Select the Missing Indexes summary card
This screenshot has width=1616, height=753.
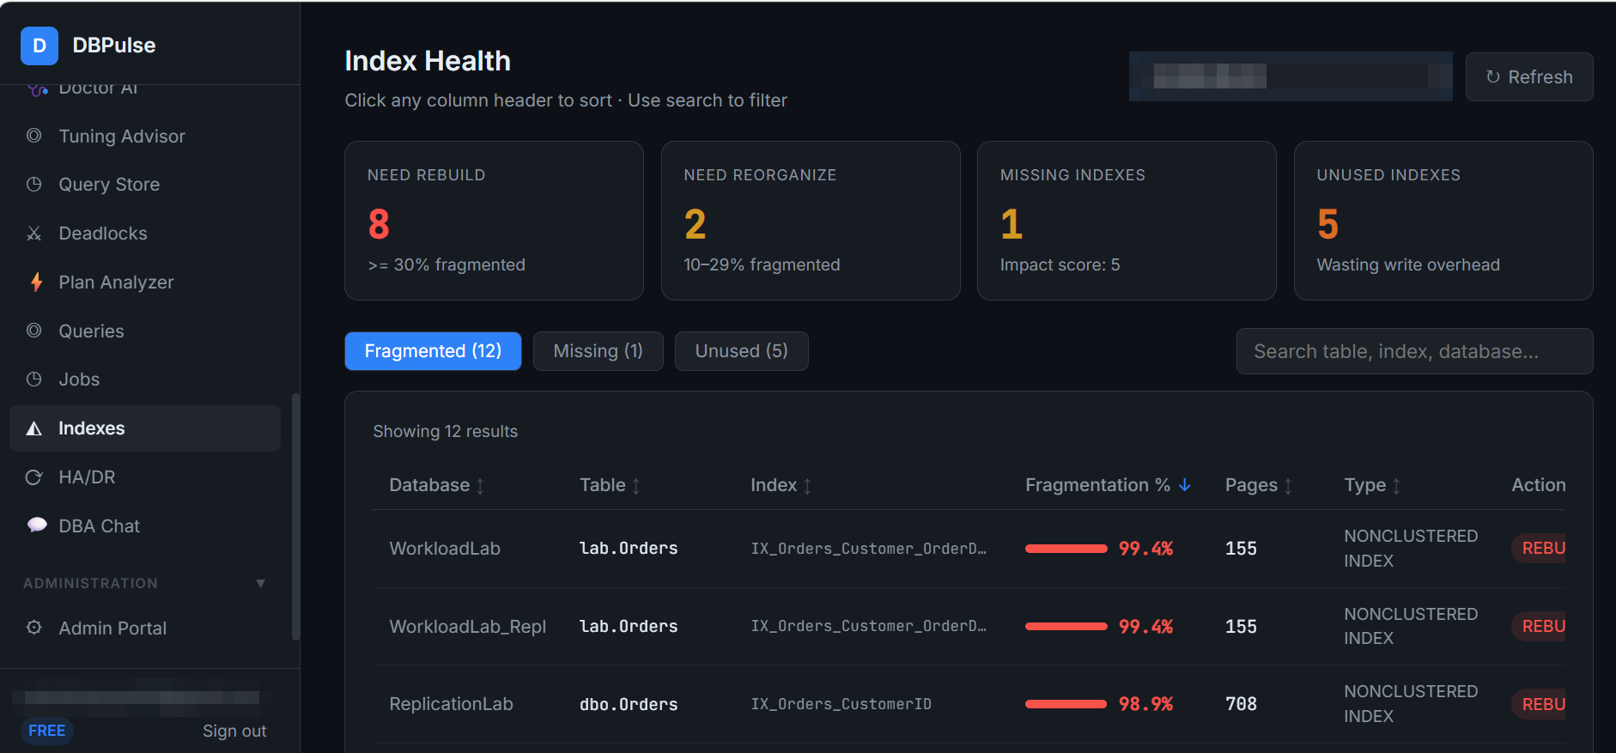[1127, 221]
